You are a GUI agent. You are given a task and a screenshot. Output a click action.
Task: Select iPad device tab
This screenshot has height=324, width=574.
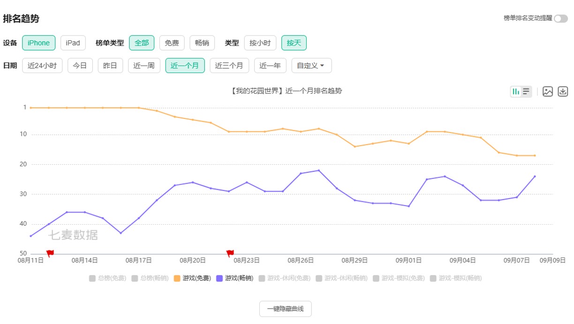coord(73,43)
